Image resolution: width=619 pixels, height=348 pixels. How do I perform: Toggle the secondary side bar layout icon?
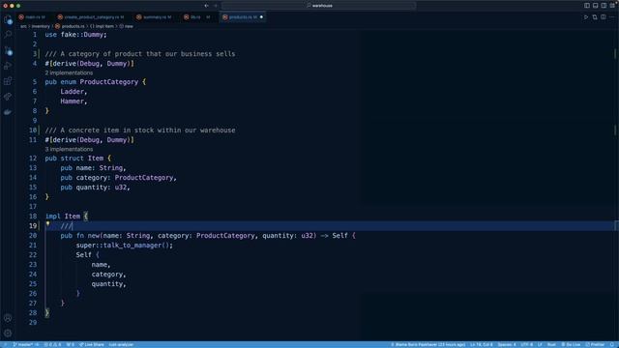[x=604, y=6]
